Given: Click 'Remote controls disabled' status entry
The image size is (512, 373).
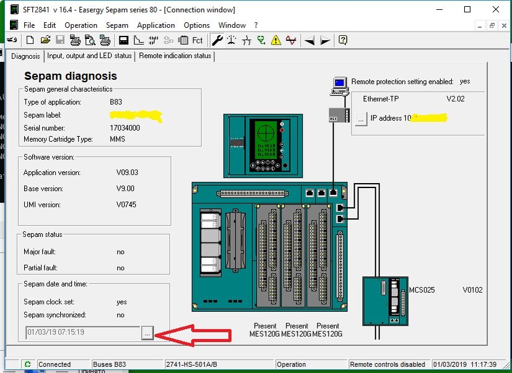Looking at the screenshot, I should [x=387, y=364].
